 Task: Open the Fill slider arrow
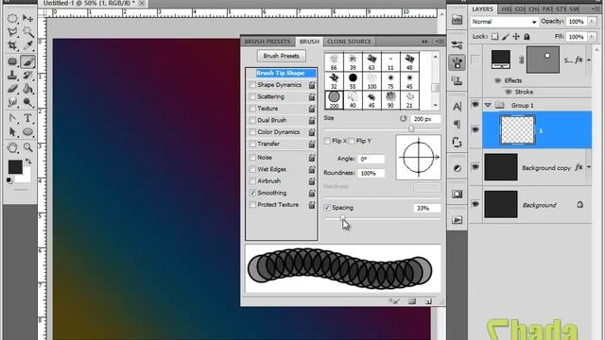click(x=591, y=37)
